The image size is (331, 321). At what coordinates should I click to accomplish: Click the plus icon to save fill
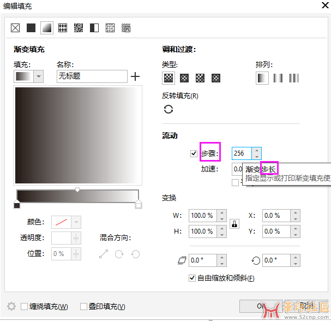[x=135, y=76]
